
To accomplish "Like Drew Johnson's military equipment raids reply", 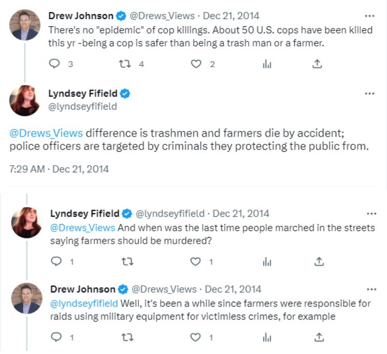I will click(196, 337).
